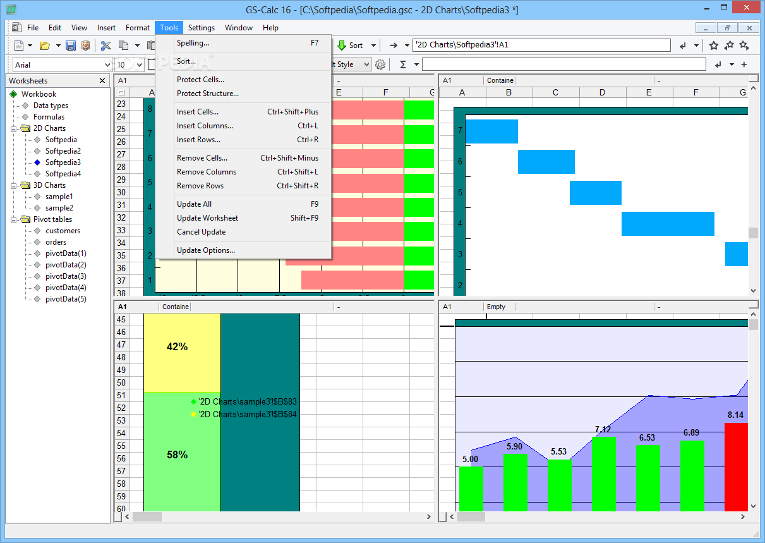Screen dimensions: 765x543
Task: Restore the inner document window
Action: (x=727, y=28)
